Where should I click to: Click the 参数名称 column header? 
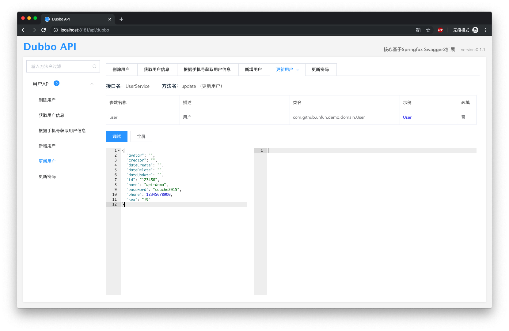(x=143, y=102)
